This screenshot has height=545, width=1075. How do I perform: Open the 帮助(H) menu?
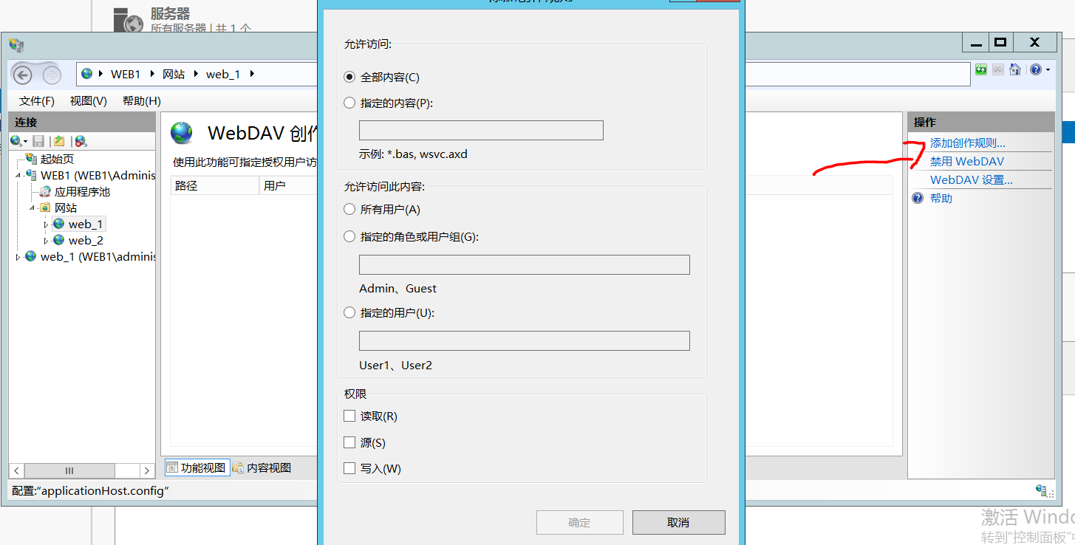(x=142, y=100)
